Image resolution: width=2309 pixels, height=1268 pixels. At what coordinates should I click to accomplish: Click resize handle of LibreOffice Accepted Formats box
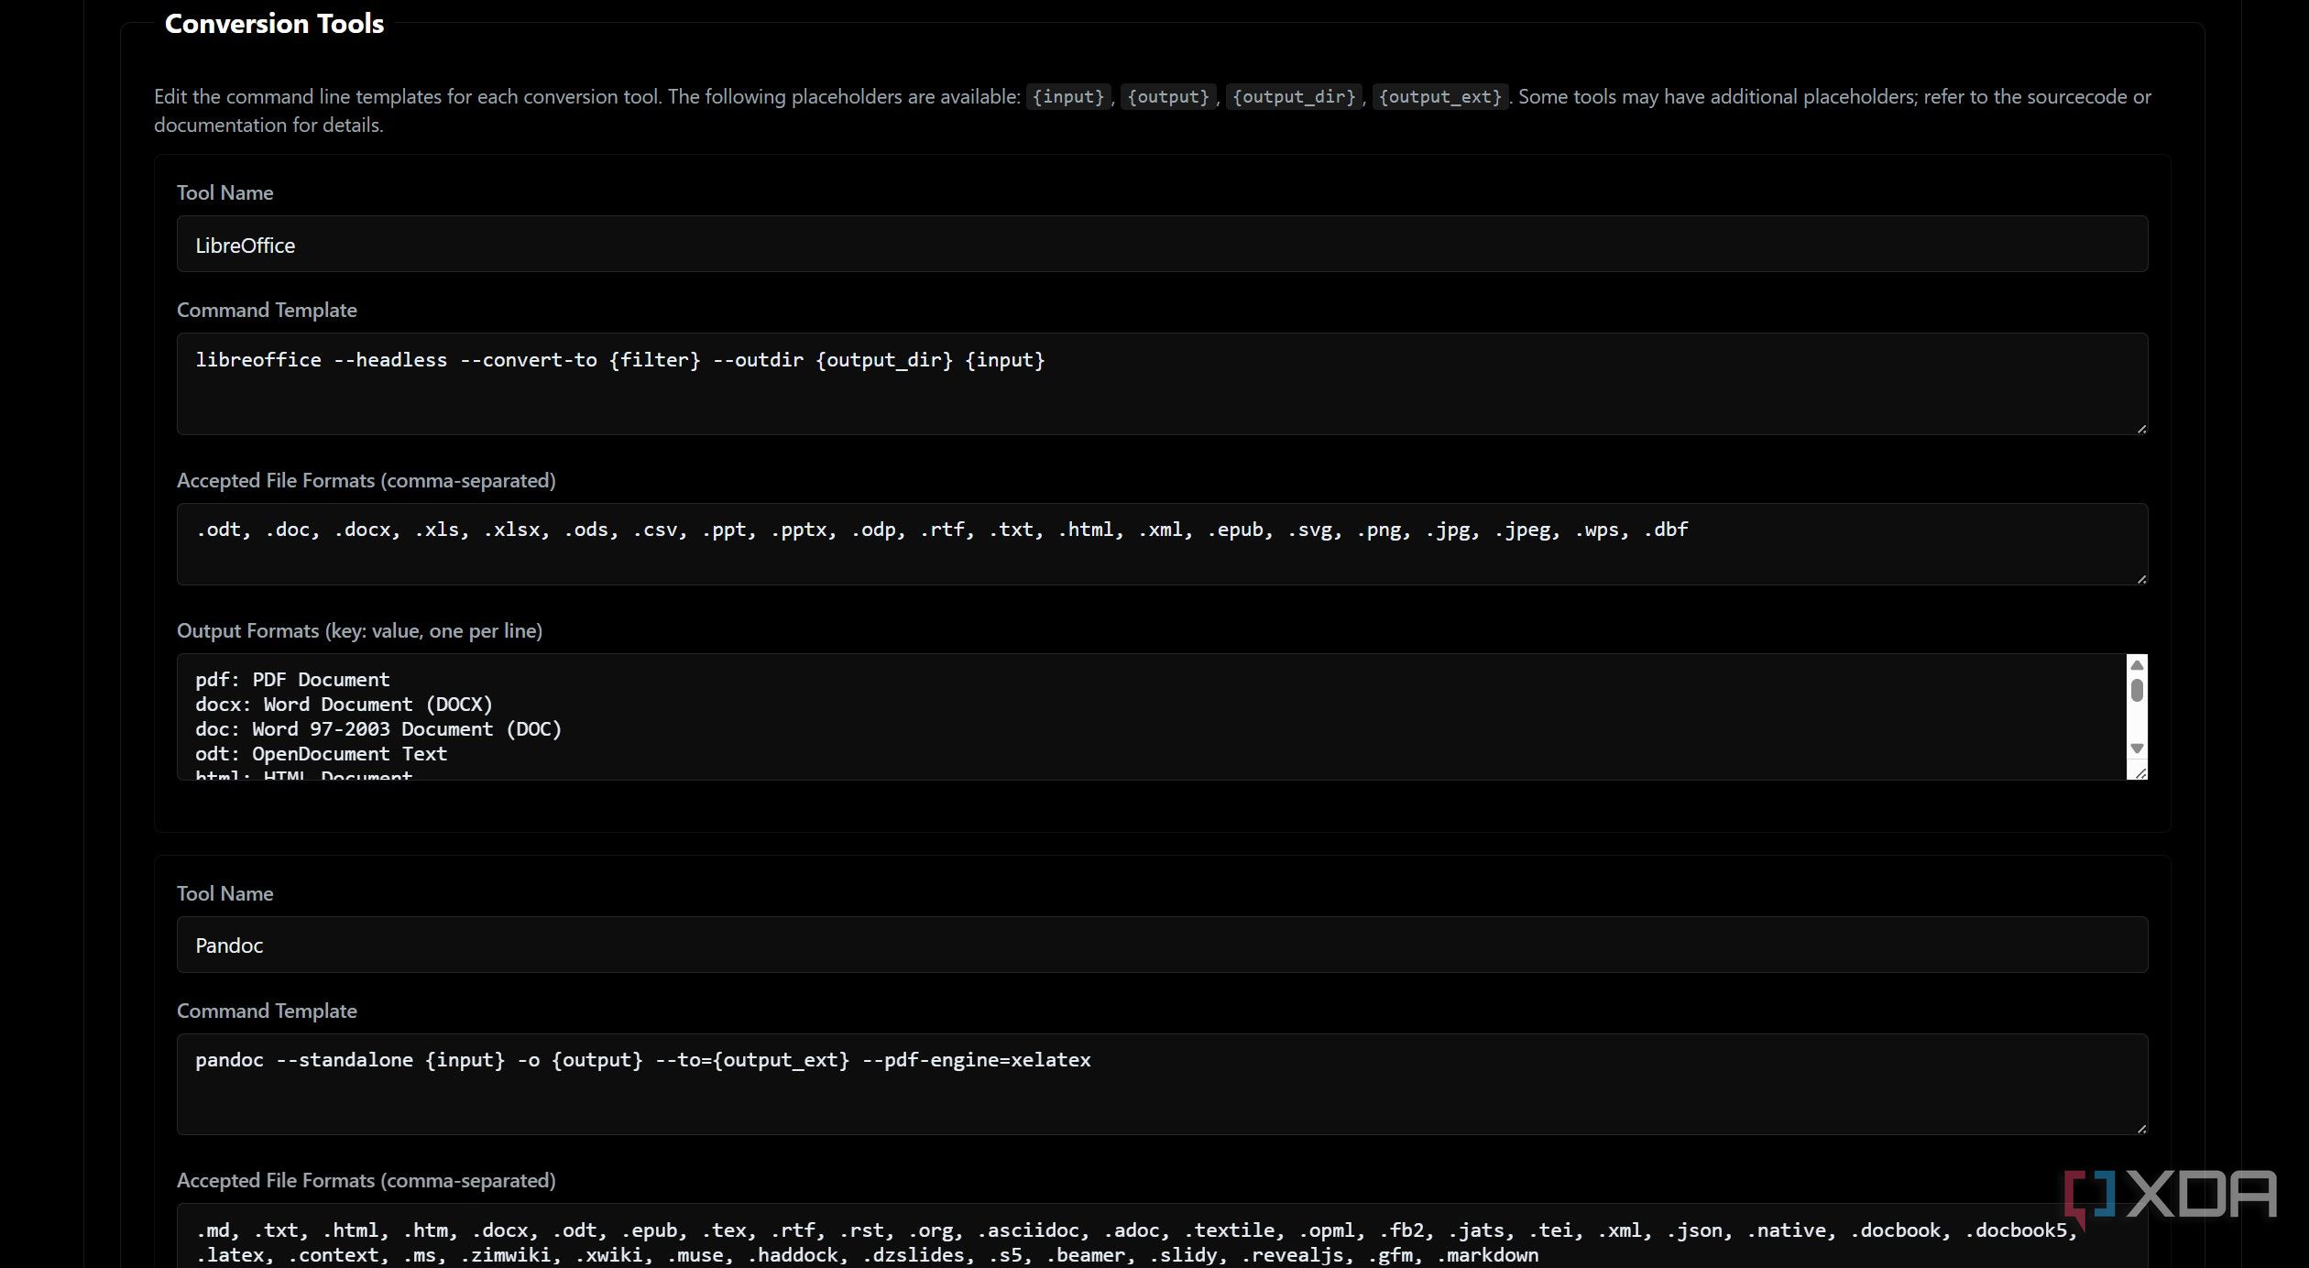coord(2141,579)
